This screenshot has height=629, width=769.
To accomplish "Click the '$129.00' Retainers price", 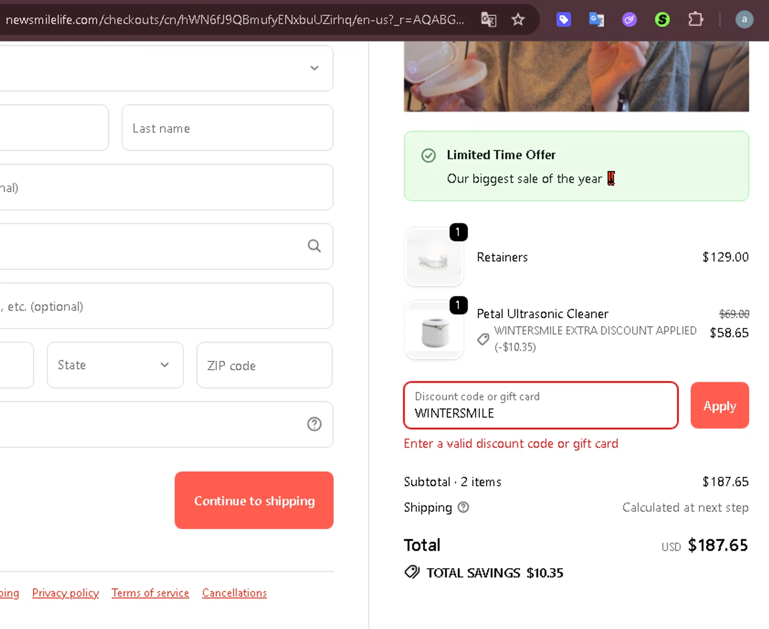I will [725, 257].
